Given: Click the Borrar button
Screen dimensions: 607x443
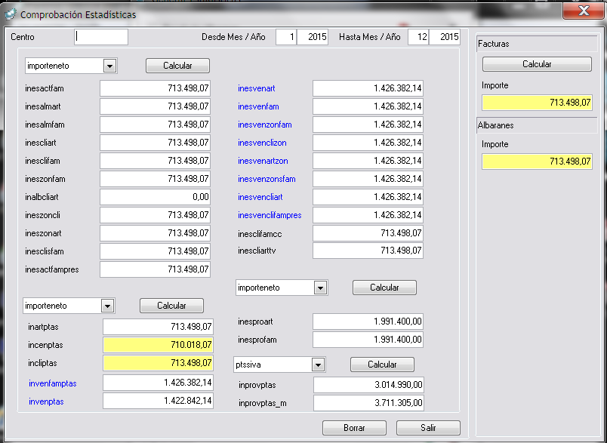Looking at the screenshot, I should tap(354, 428).
